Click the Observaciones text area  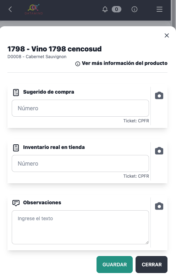click(80, 227)
